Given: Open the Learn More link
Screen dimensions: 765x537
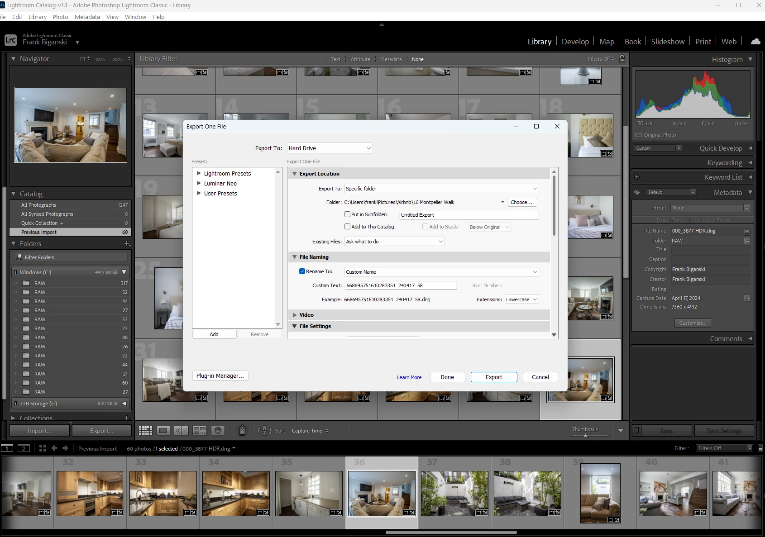Looking at the screenshot, I should tap(409, 377).
